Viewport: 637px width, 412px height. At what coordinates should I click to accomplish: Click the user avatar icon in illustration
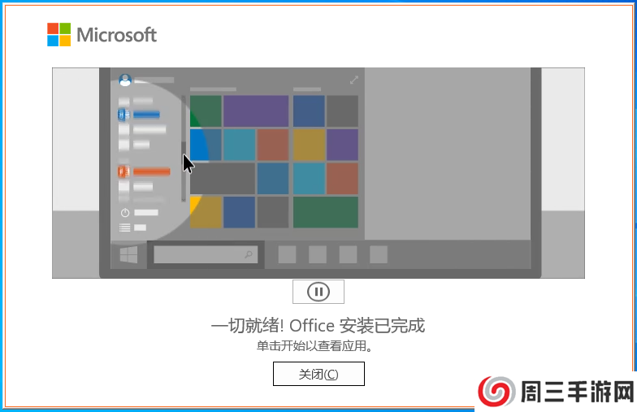pyautogui.click(x=125, y=80)
